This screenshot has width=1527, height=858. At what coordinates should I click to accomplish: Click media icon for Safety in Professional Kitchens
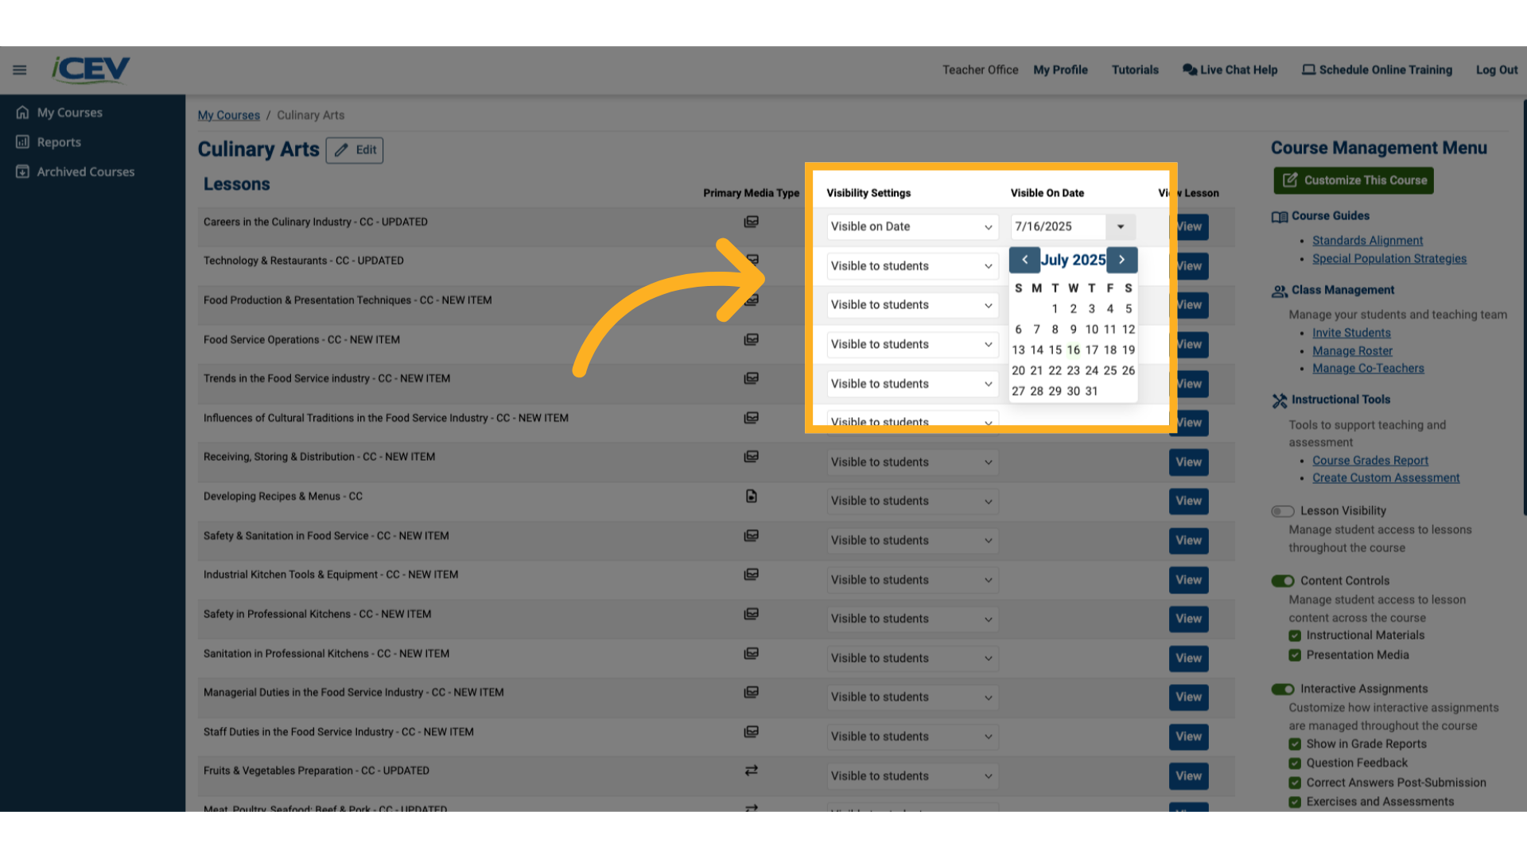coord(751,614)
